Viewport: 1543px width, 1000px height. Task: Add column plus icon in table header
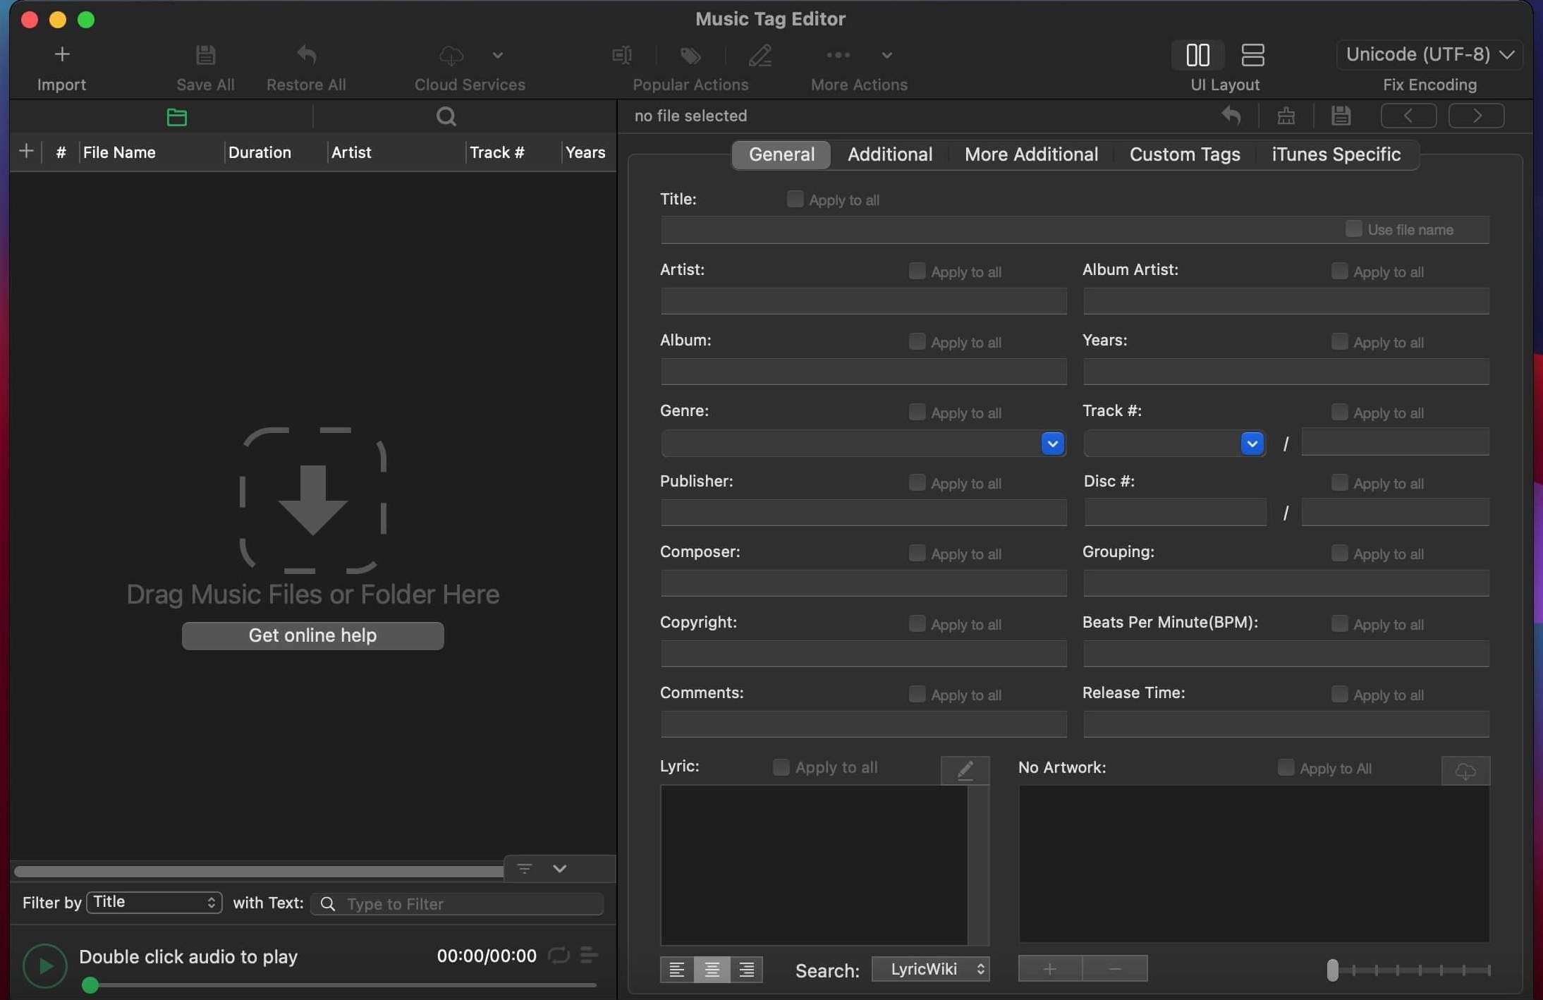26,152
